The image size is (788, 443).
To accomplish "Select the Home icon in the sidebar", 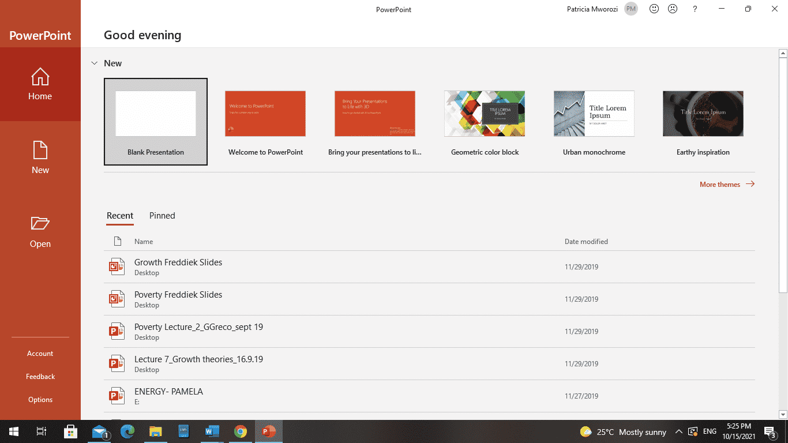I will coord(40,84).
